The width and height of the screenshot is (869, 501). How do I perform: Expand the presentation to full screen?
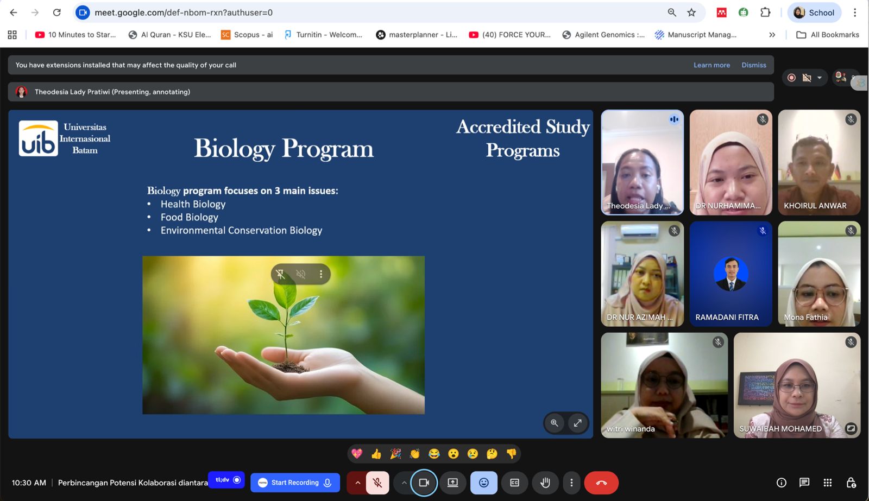coord(578,423)
